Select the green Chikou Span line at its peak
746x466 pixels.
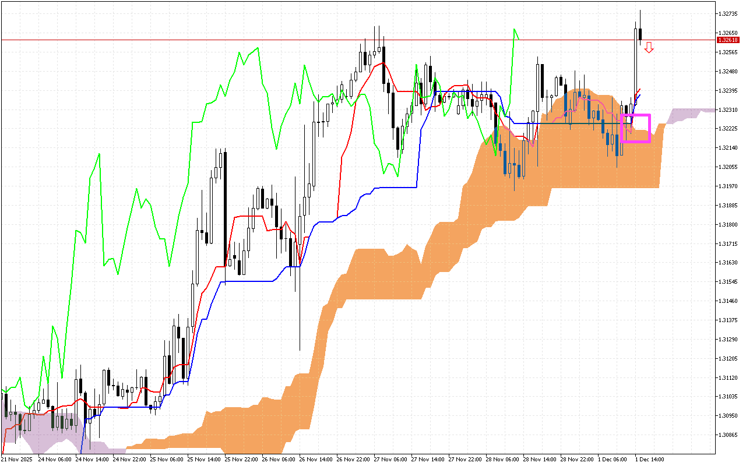[515, 29]
